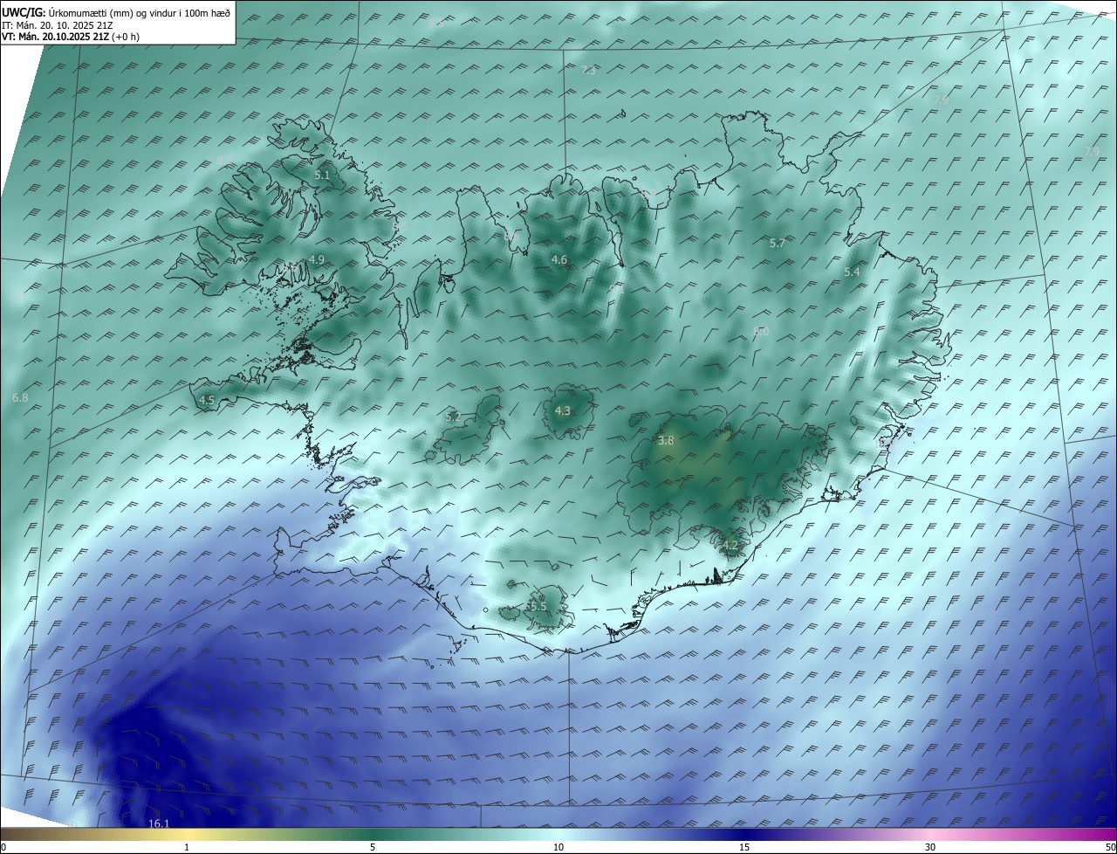The image size is (1117, 854).
Task: Select the 4.9 value label on the map
Action: click(x=317, y=260)
